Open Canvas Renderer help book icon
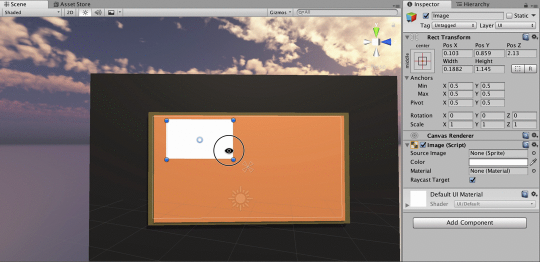 click(x=525, y=135)
